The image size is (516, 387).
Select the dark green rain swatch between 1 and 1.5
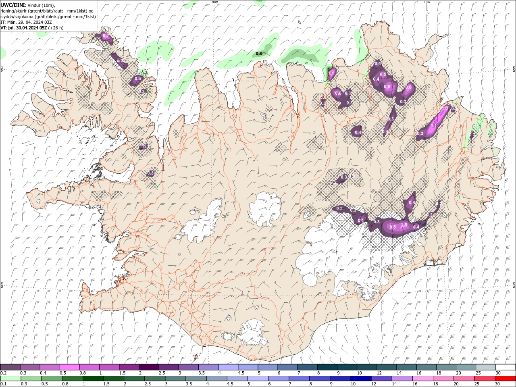[93, 379]
